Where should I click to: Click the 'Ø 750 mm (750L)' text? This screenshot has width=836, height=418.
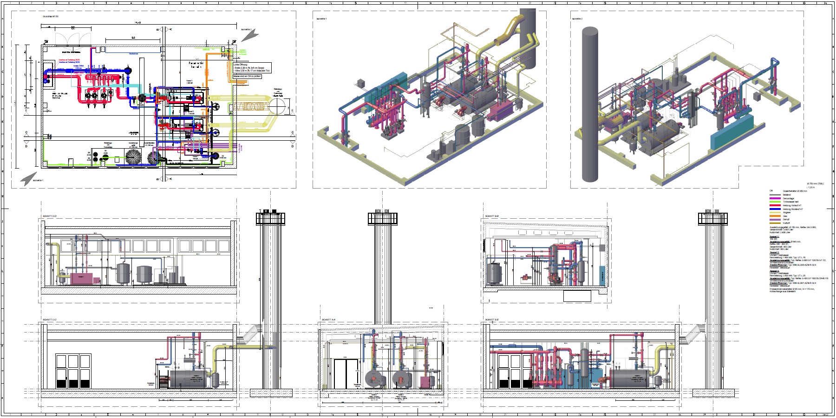pos(815,183)
